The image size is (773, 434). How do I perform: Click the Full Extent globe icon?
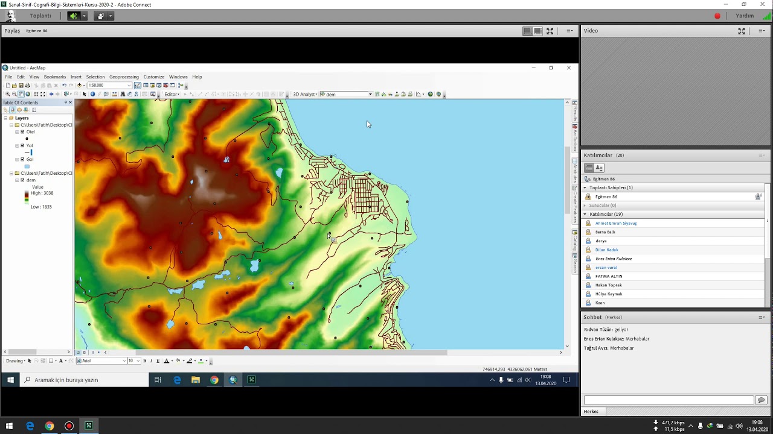click(x=28, y=94)
